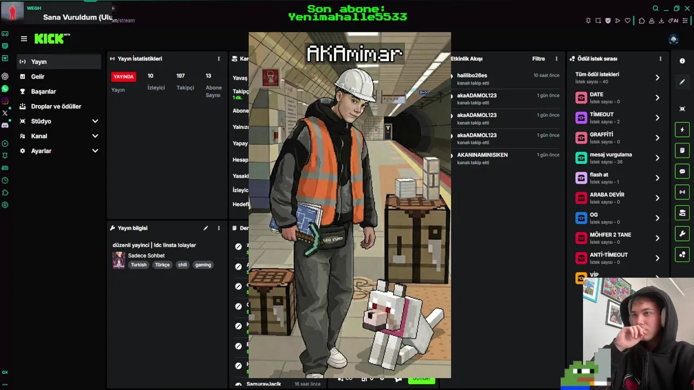Select Yayın in the left menu
The width and height of the screenshot is (694, 390).
tap(59, 62)
